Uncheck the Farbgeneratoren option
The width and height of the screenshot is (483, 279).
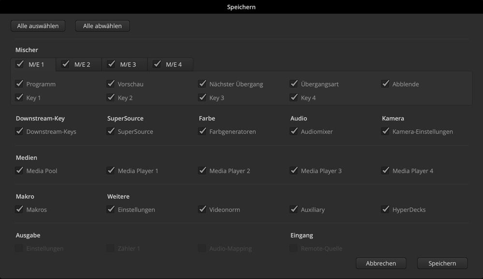pos(202,131)
